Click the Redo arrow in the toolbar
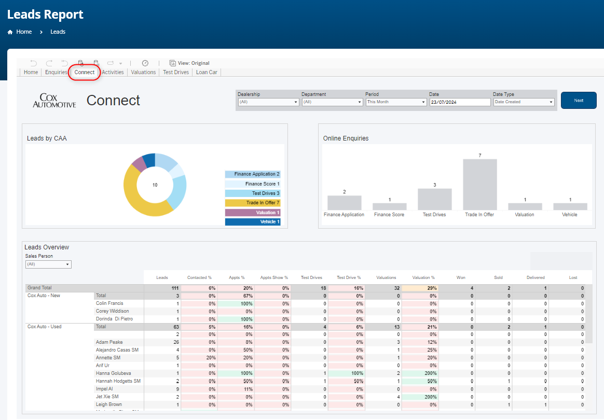 coord(49,63)
